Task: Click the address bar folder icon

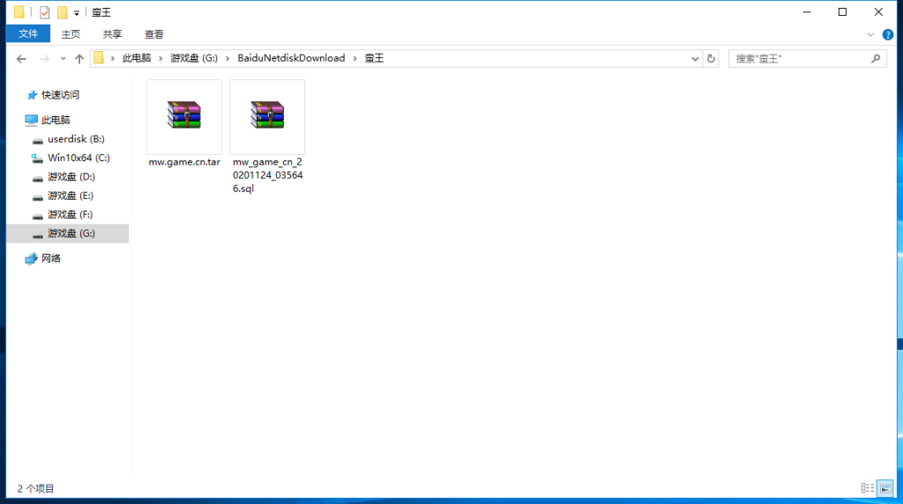Action: (x=99, y=58)
